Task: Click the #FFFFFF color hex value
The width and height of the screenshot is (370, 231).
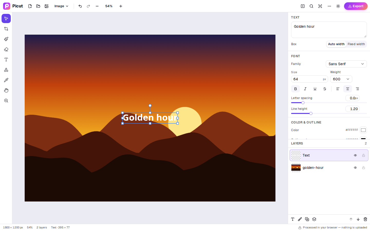Action: 352,130
